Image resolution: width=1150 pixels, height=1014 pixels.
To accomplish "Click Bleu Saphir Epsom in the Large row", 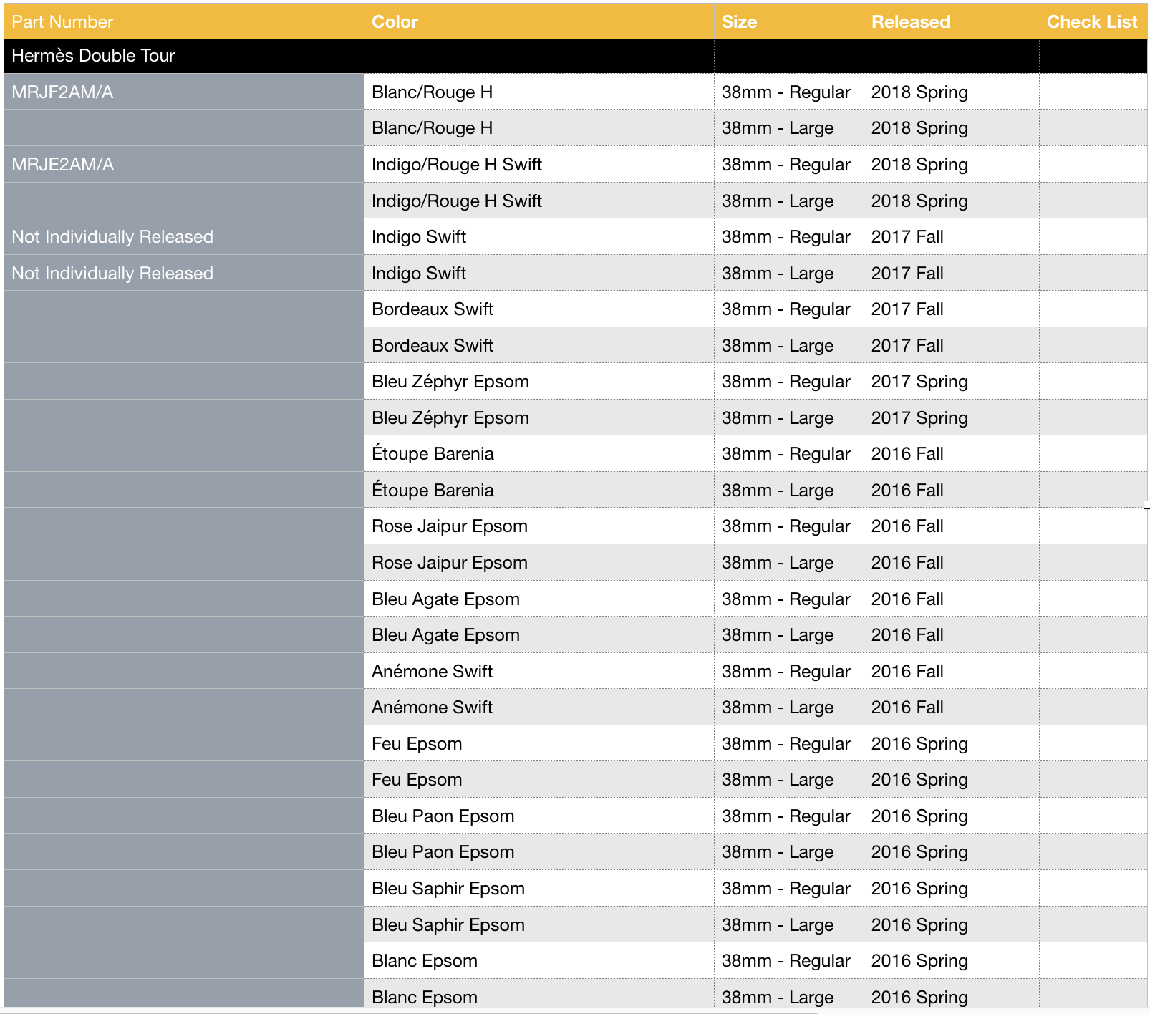I will click(x=448, y=925).
